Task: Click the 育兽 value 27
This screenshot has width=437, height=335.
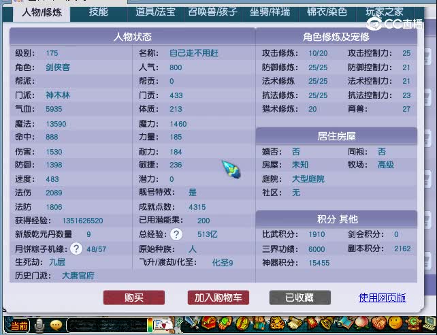Action: coord(406,109)
